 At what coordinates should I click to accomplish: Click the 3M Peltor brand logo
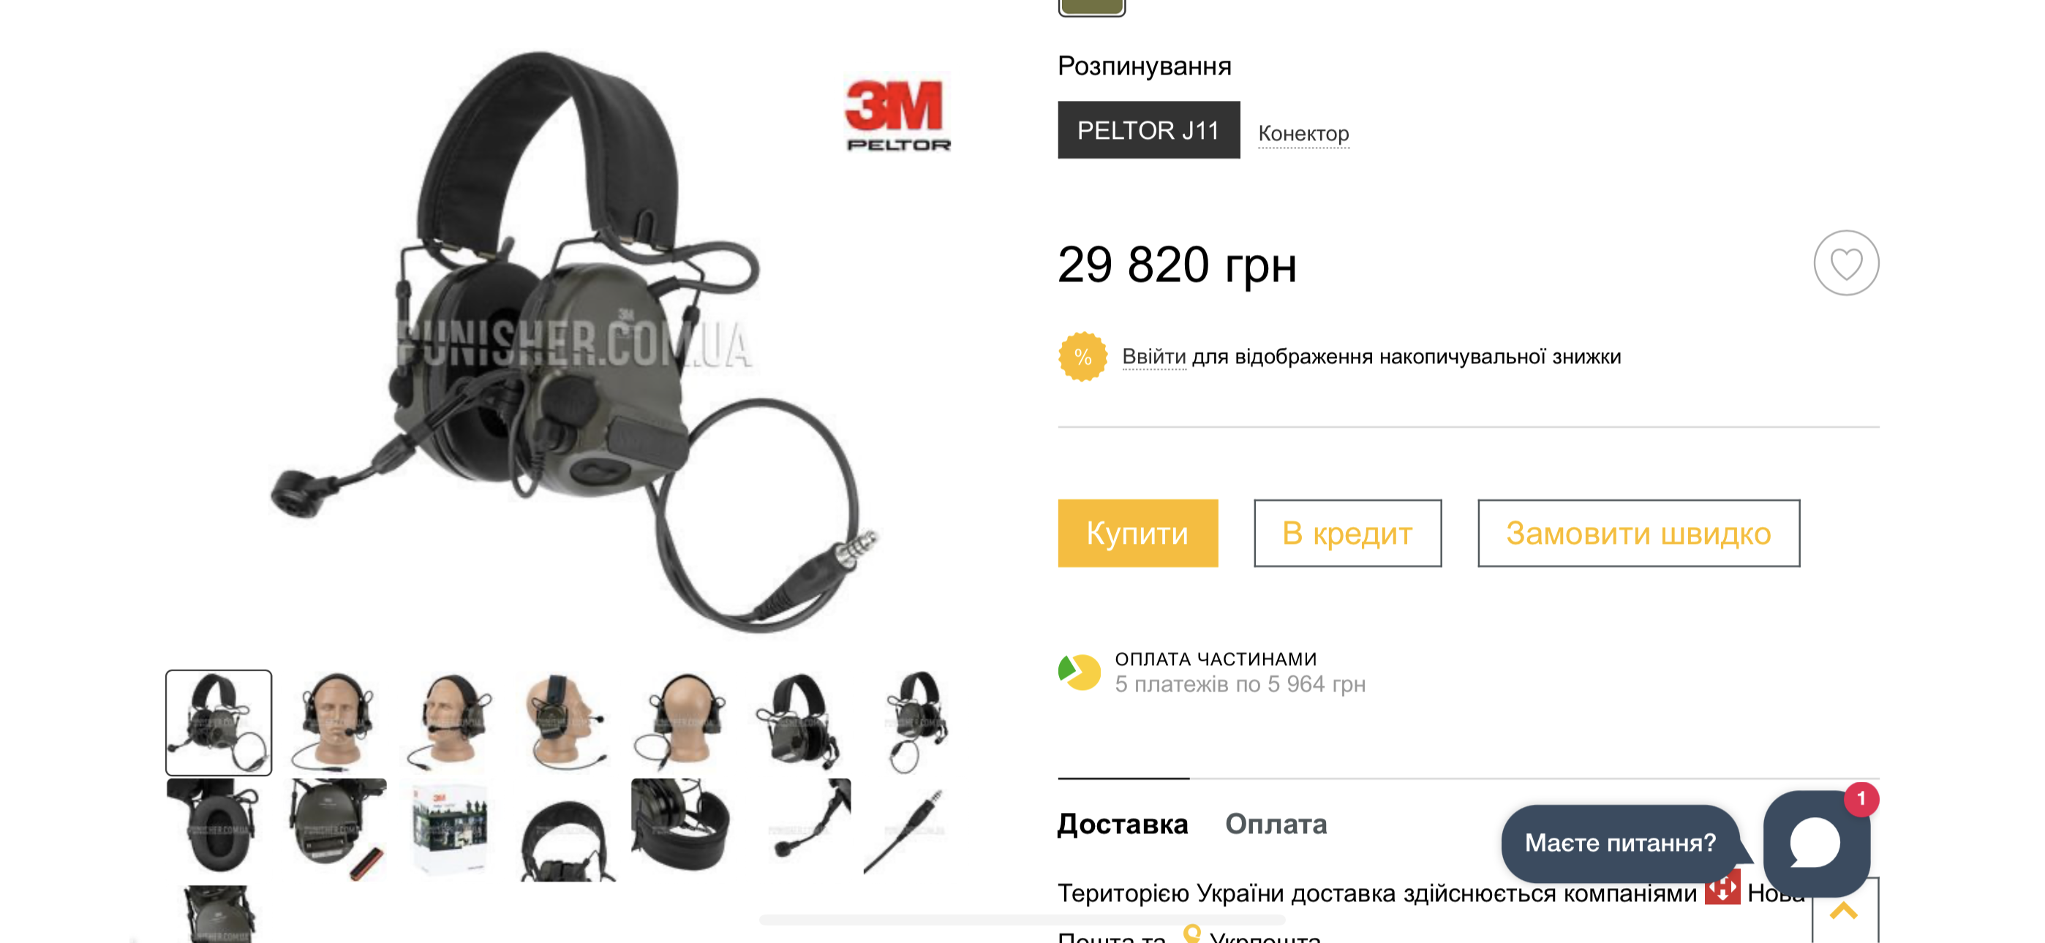click(897, 114)
